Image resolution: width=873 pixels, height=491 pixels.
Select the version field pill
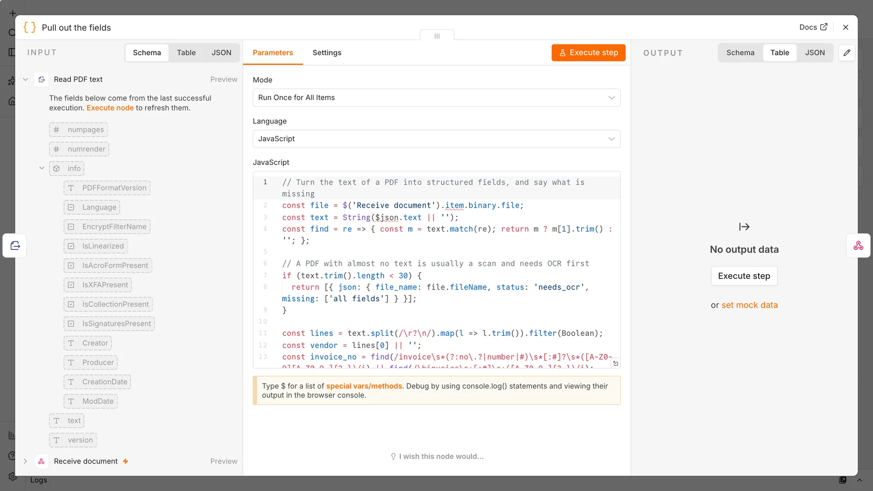(73, 440)
